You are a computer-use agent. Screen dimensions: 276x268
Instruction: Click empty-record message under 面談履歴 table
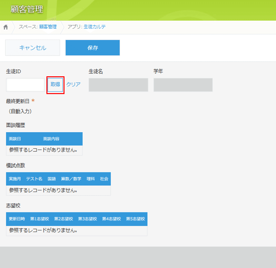point(43,150)
